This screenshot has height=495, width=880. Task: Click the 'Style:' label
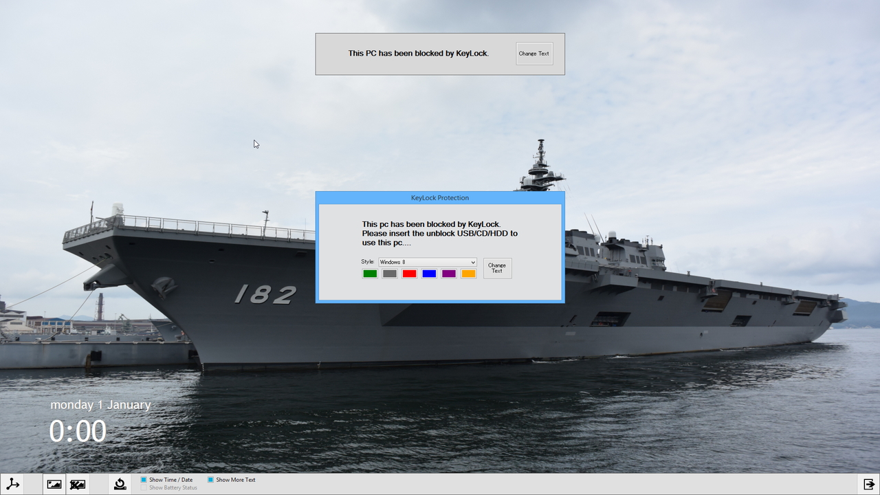[x=368, y=262]
